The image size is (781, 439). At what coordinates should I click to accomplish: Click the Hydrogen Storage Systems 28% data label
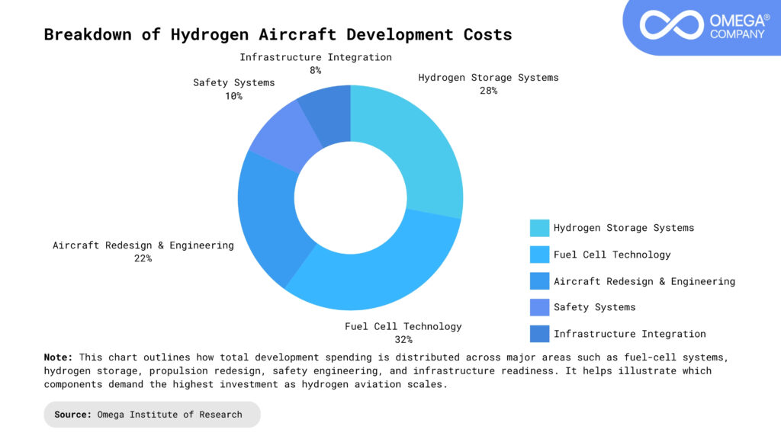click(488, 84)
